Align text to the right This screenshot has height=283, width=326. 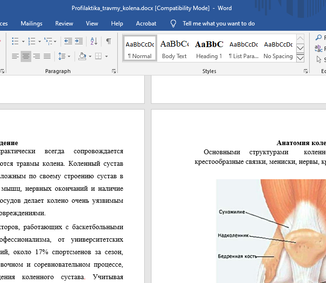[37, 56]
